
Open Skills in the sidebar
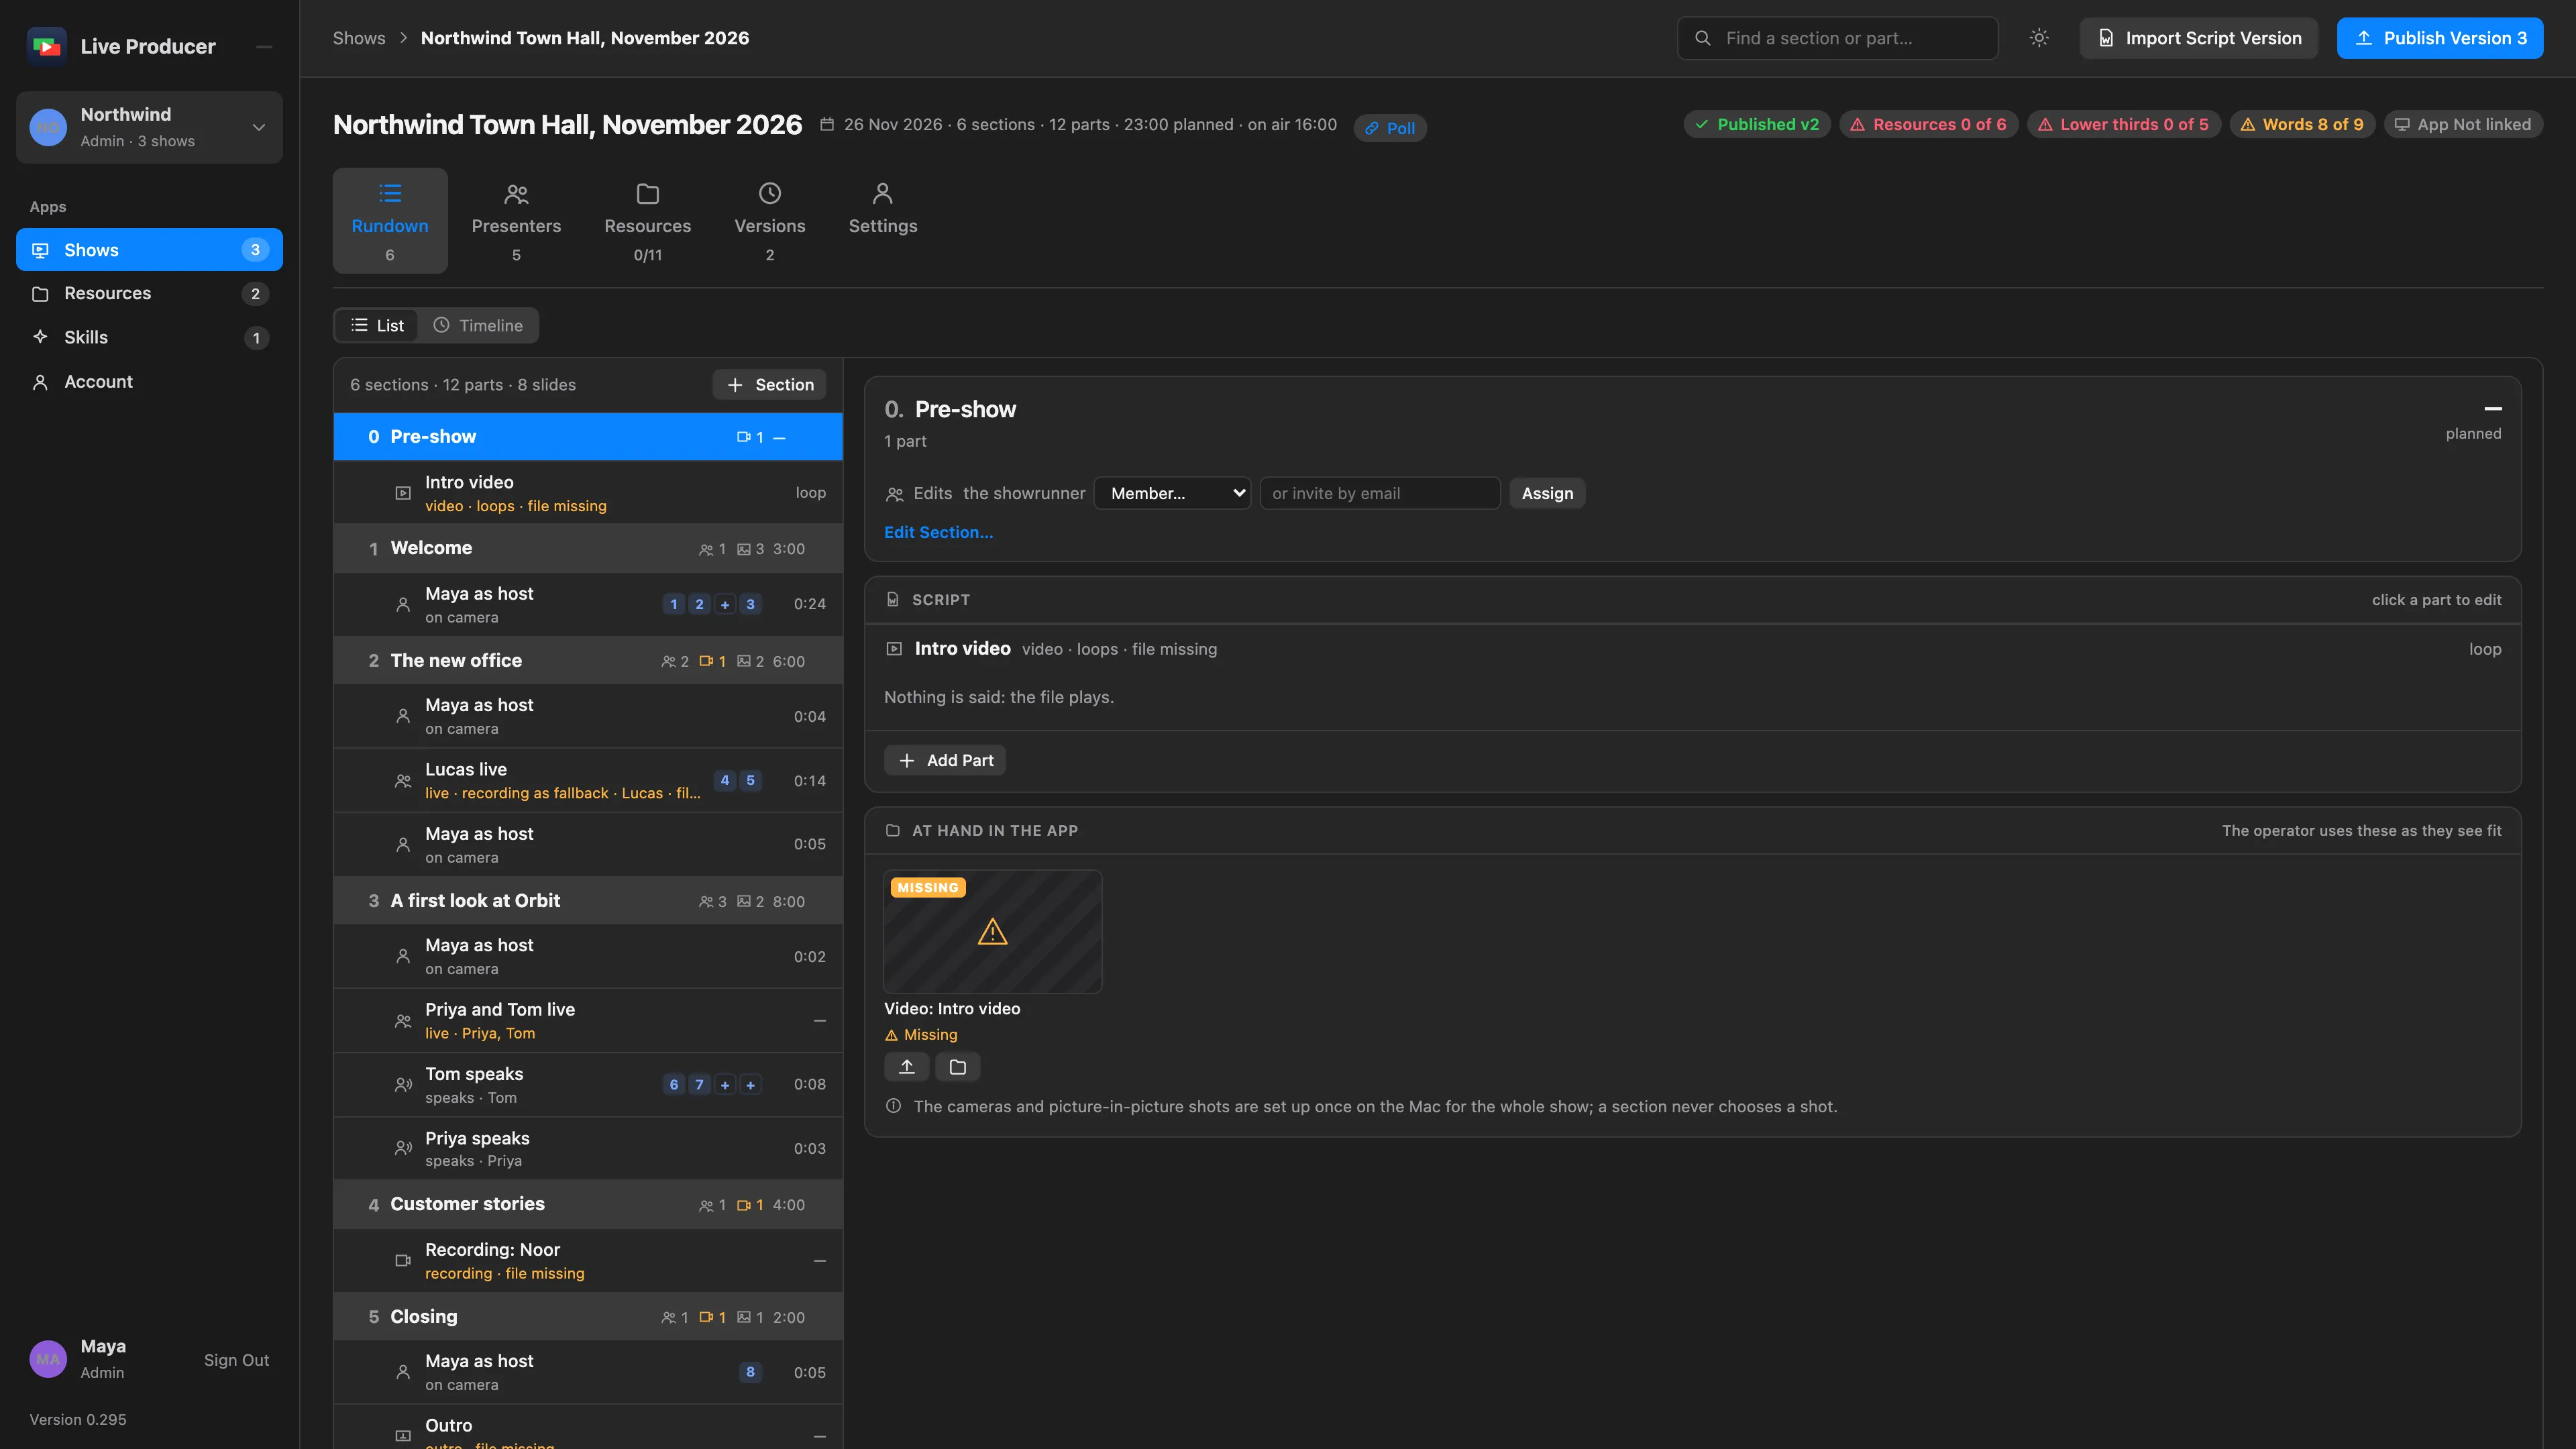(149, 337)
